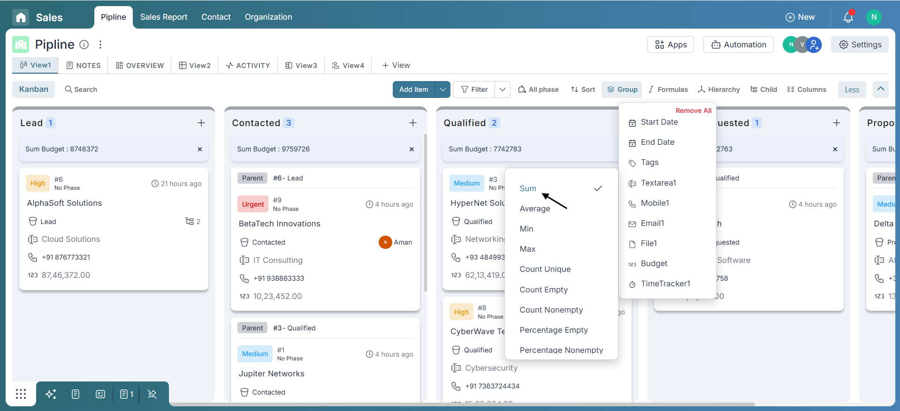Open the Organization tab
Image resolution: width=900 pixels, height=411 pixels.
click(268, 17)
